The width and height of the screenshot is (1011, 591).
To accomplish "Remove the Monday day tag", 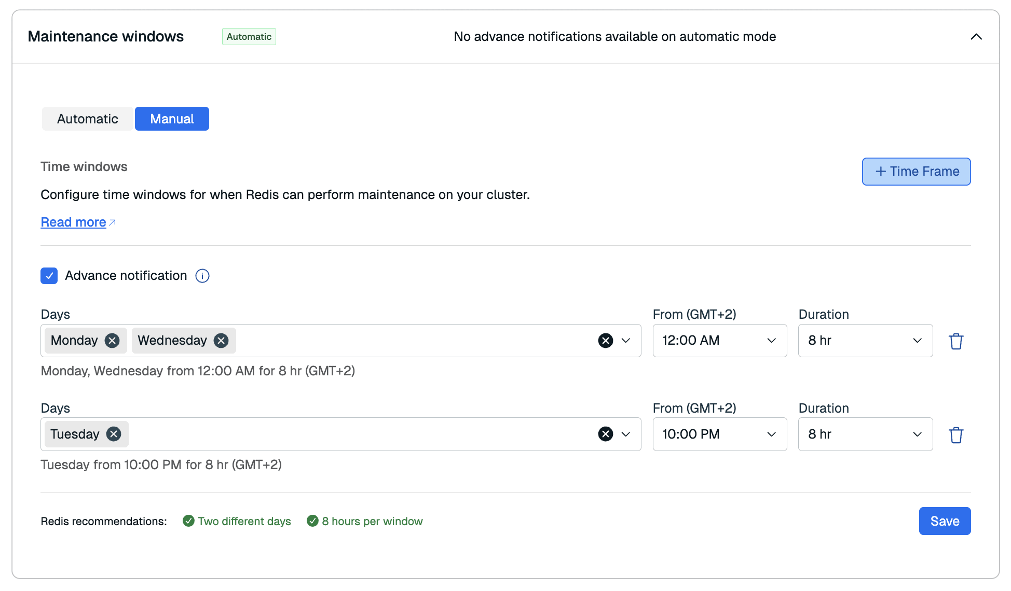I will click(112, 341).
